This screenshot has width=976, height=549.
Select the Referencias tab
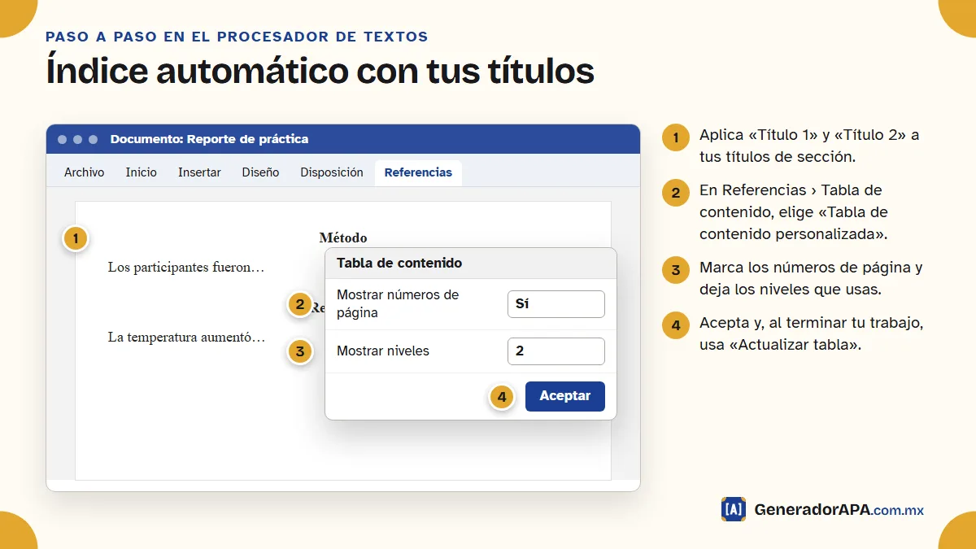(x=418, y=172)
